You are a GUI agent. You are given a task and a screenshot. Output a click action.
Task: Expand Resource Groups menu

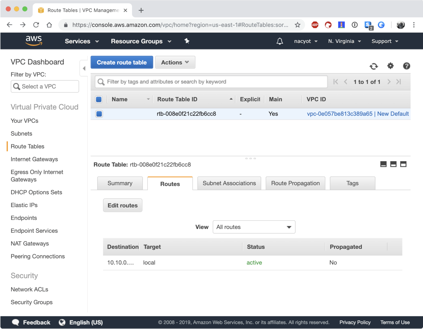tap(141, 41)
